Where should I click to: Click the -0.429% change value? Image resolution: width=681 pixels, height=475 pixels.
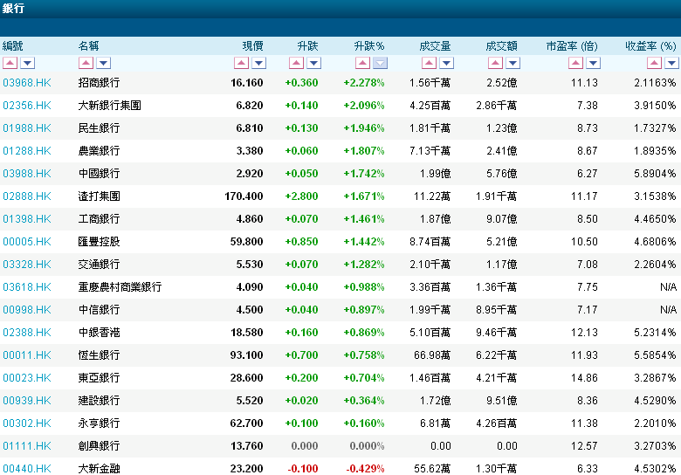coord(365,469)
